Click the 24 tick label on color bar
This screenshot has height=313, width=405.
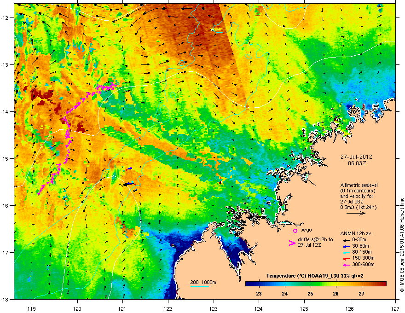284,294
